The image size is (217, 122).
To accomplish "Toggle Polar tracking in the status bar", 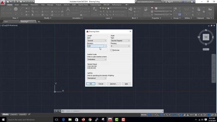I will click(161, 115).
